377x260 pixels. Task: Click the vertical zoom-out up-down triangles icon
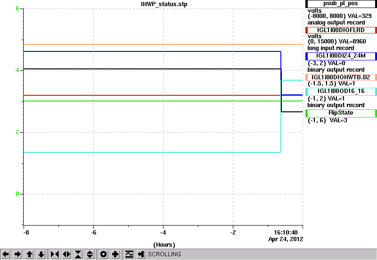[90, 254]
